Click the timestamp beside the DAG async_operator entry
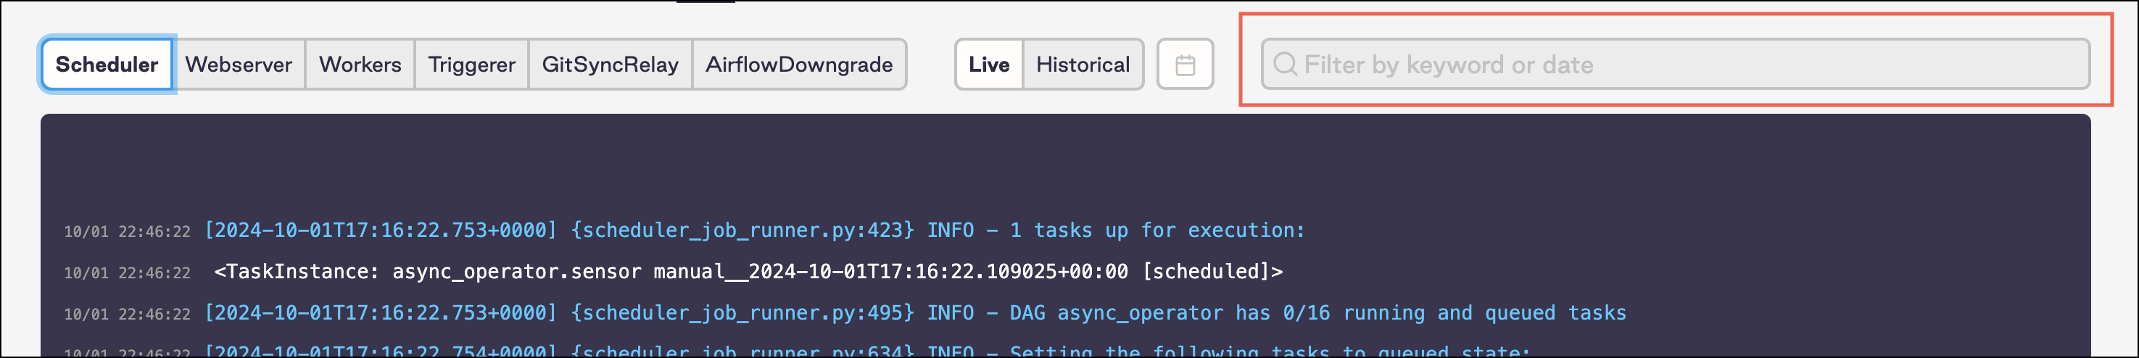The image size is (2139, 358). click(x=127, y=315)
